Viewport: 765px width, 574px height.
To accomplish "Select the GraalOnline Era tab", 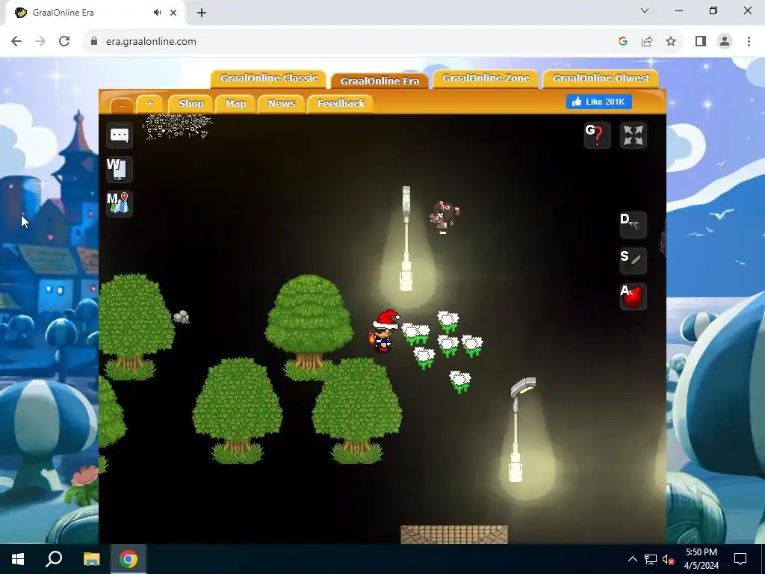I will [x=380, y=81].
